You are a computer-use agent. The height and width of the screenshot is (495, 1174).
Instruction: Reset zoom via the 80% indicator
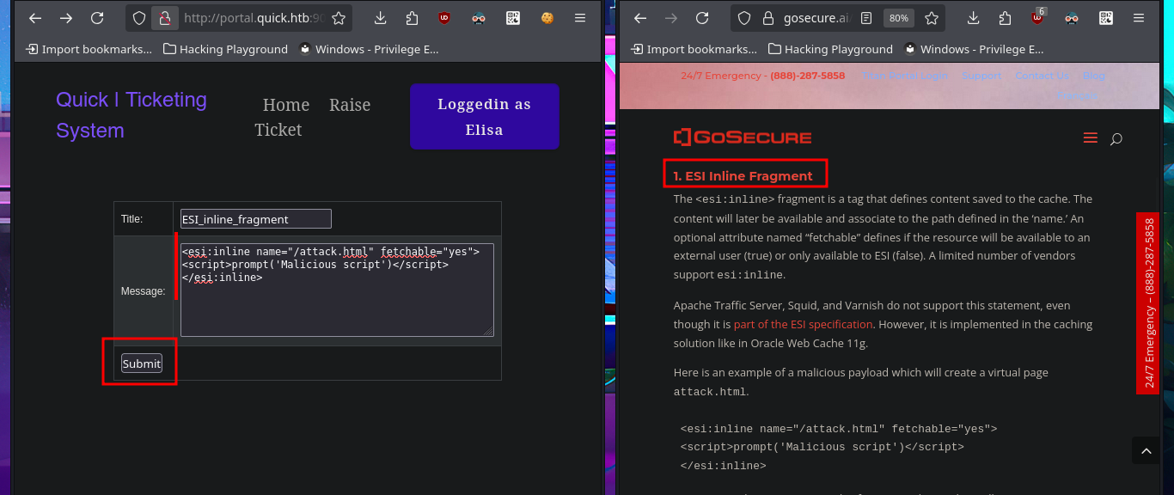coord(898,18)
